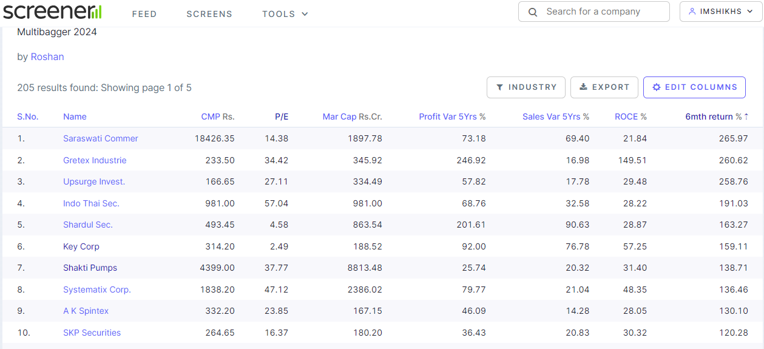Screen dimensions: 764x349
Task: Click P/E value 2.49 for Key Corp
Action: (279, 246)
